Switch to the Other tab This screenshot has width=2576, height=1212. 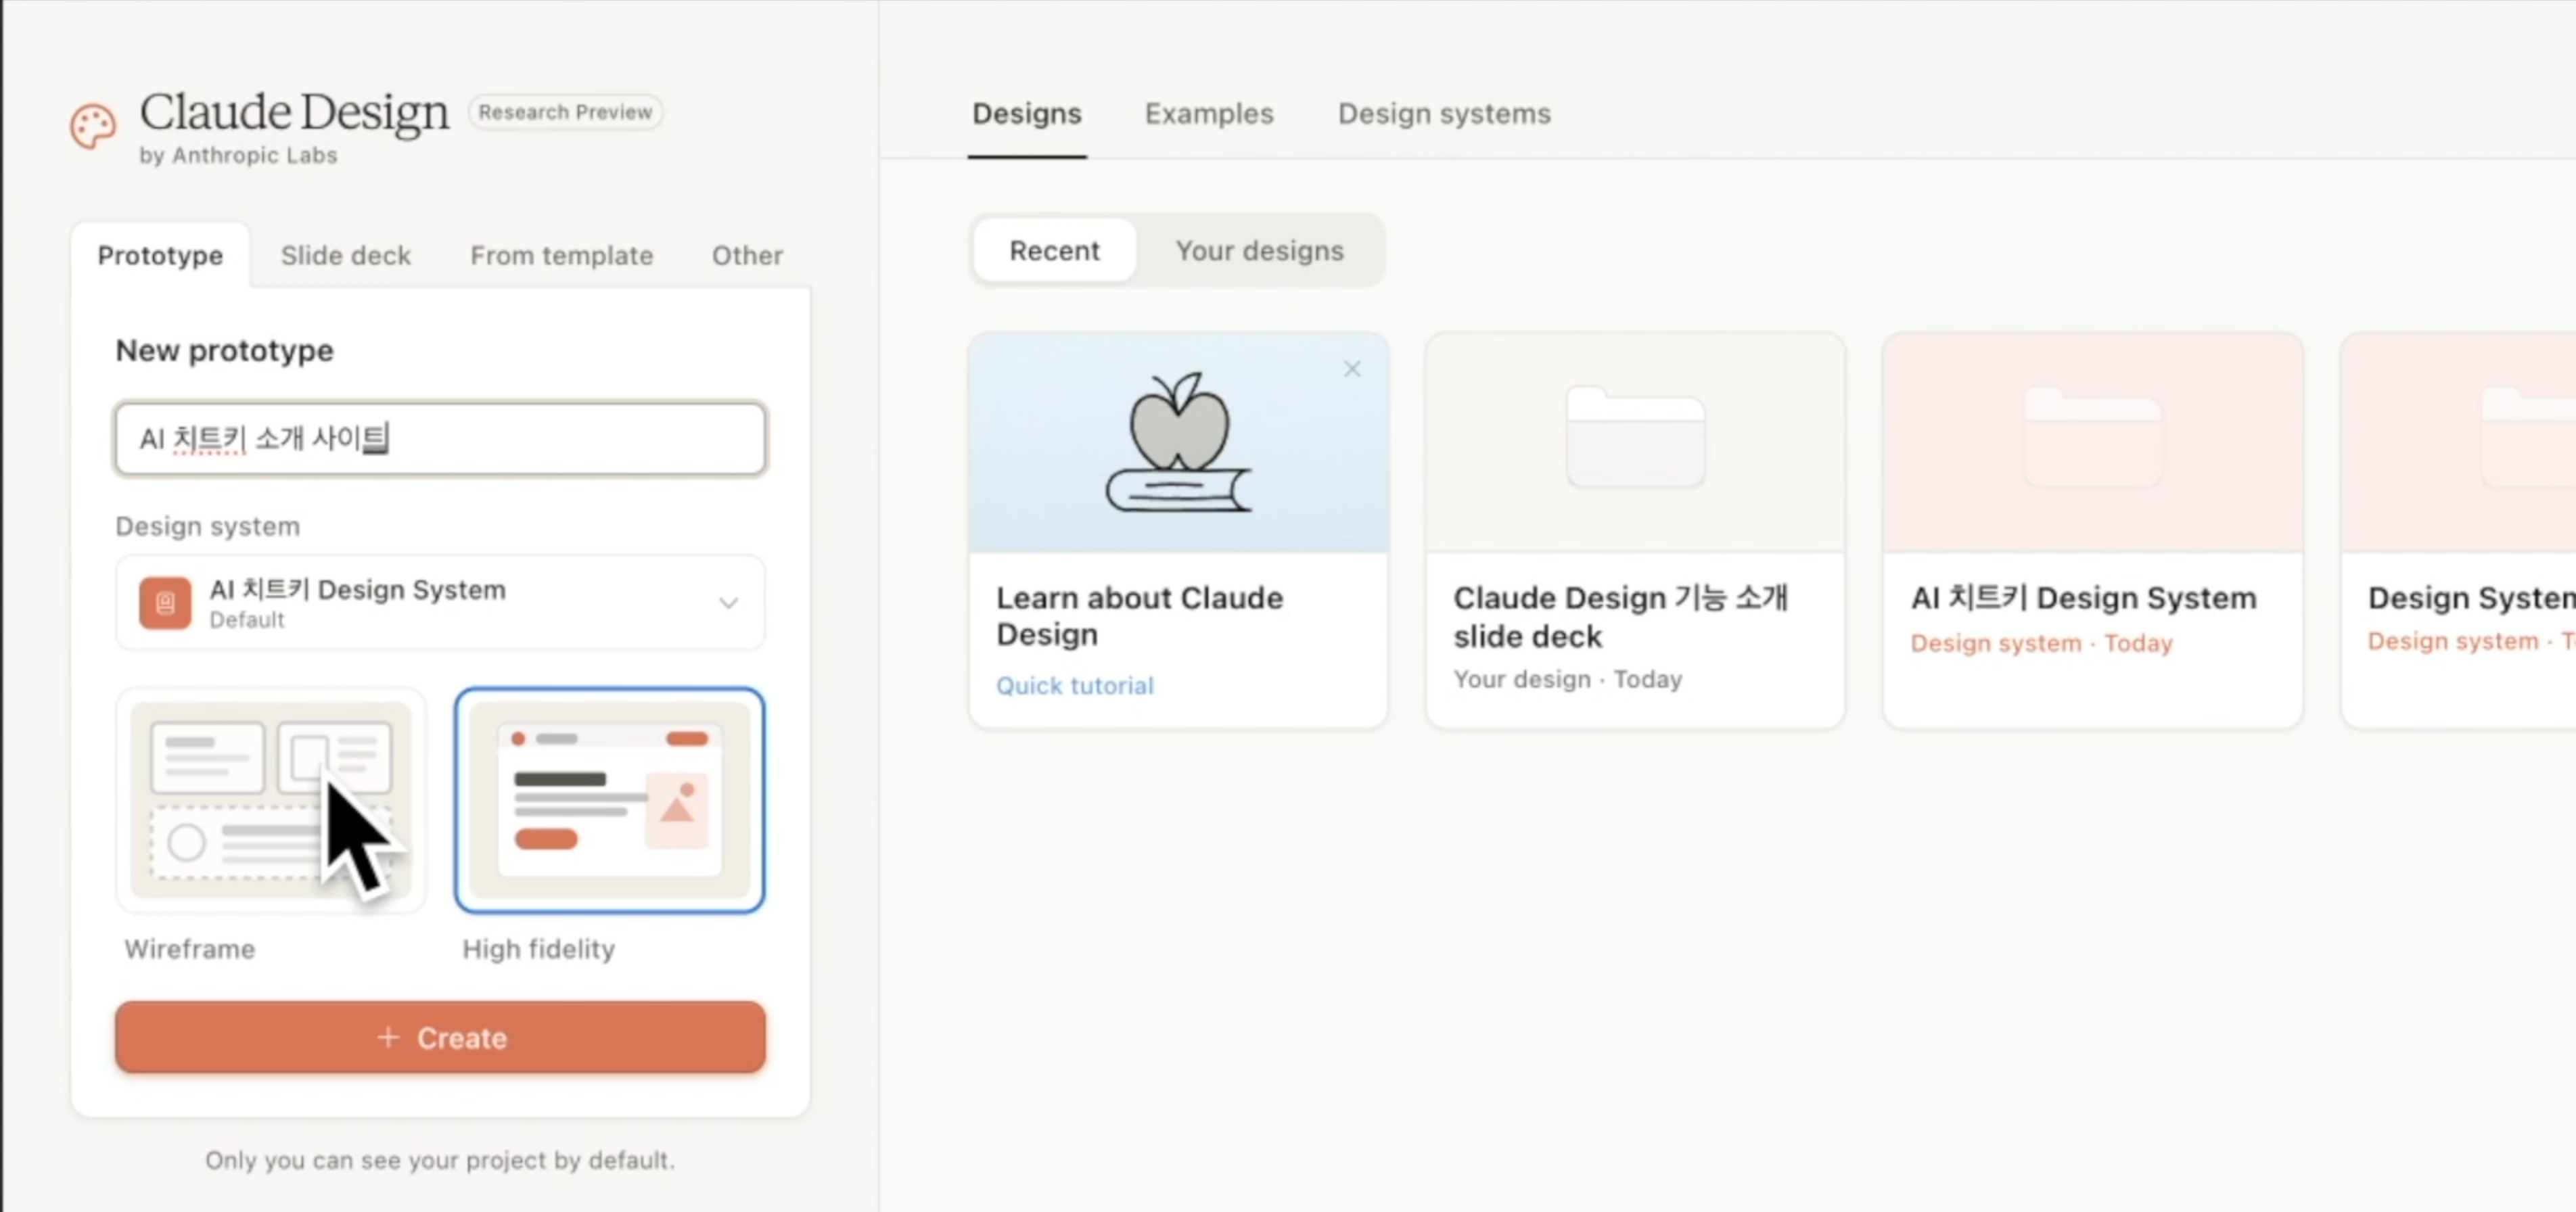[747, 255]
